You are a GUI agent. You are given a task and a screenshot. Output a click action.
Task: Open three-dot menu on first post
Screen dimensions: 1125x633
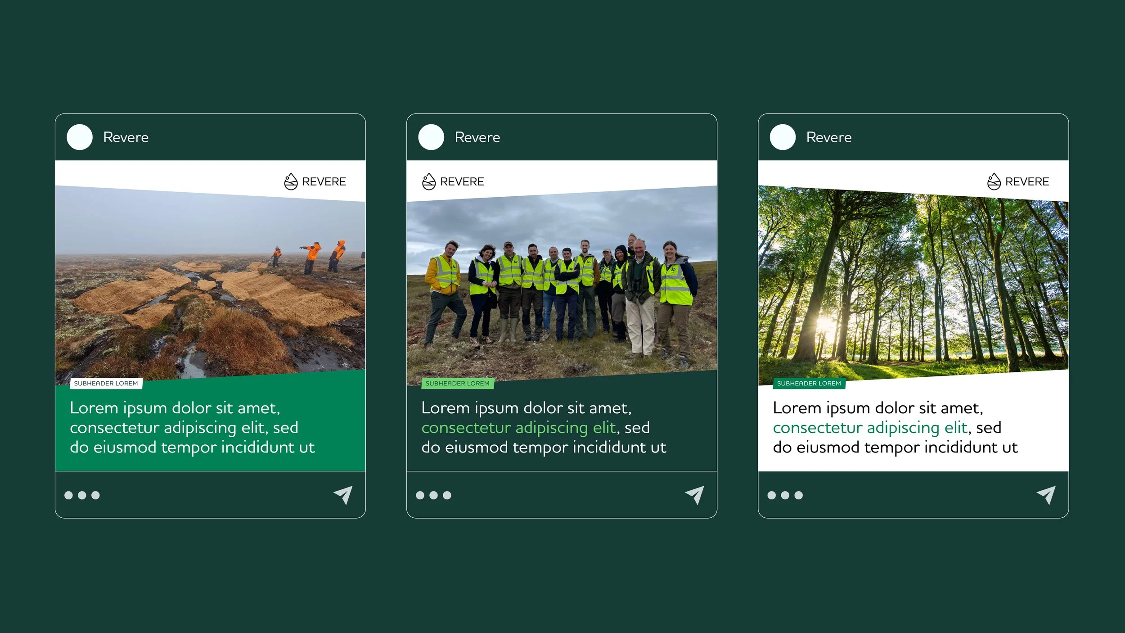coord(82,495)
